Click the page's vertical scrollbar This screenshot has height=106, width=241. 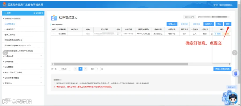pos(239,44)
